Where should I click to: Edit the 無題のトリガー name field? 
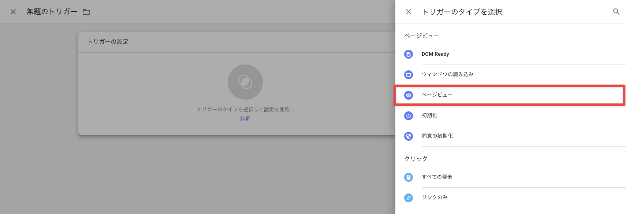(x=52, y=12)
